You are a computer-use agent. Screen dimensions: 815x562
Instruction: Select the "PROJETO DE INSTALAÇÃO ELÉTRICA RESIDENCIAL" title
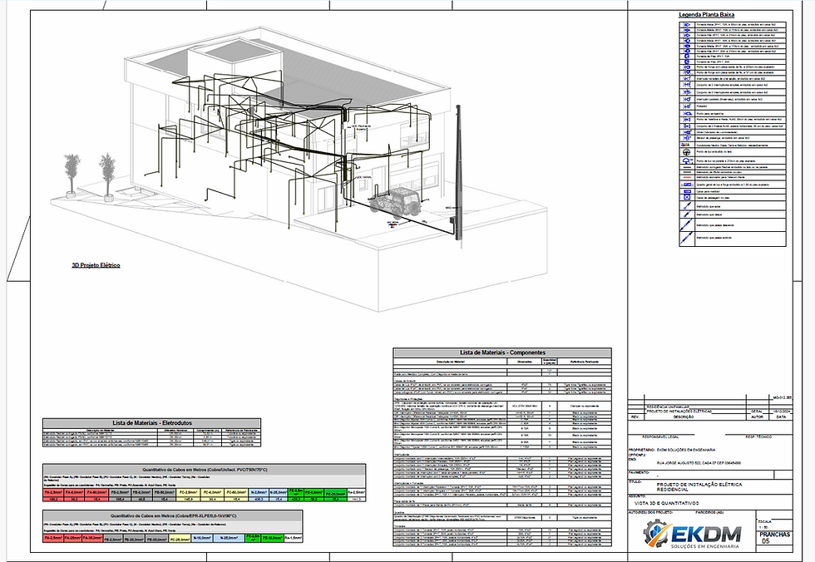(x=699, y=486)
